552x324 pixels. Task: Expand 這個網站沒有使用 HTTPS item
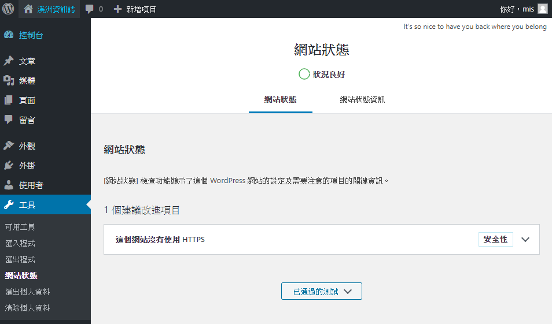pyautogui.click(x=321, y=239)
